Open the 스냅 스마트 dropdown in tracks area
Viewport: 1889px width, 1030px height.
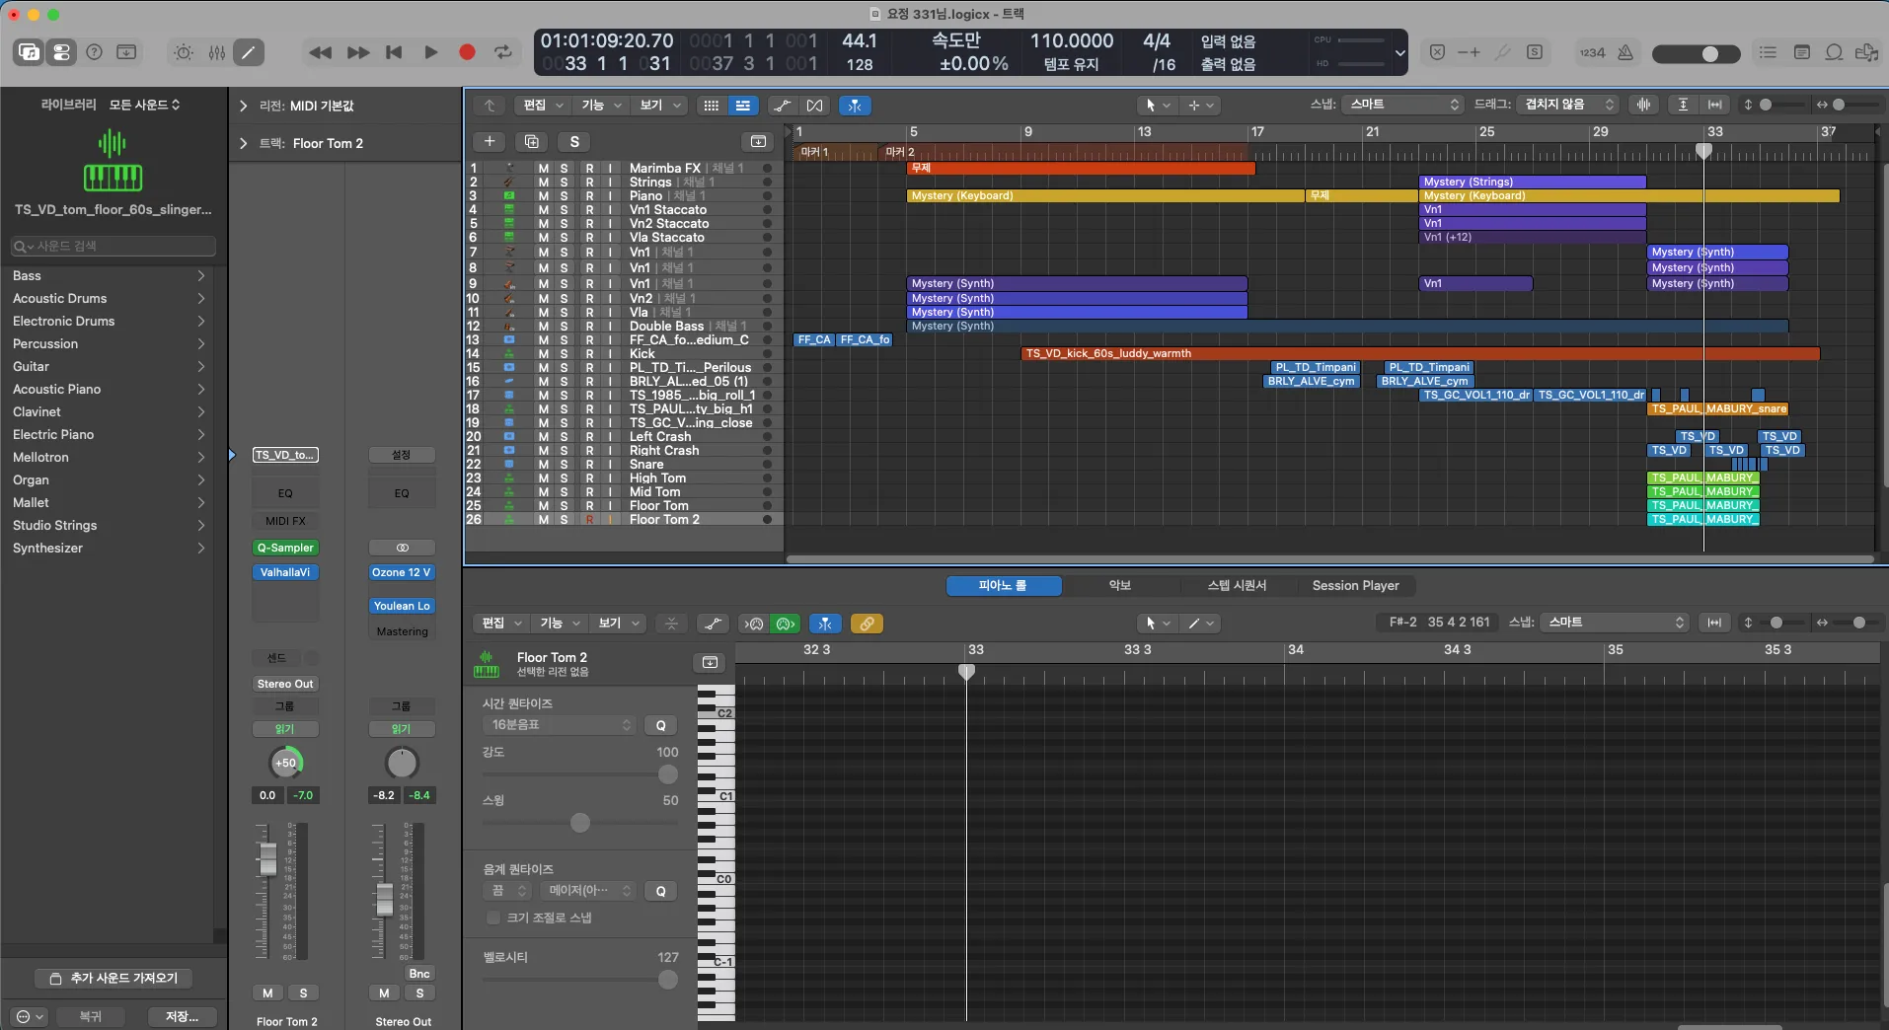click(x=1404, y=105)
